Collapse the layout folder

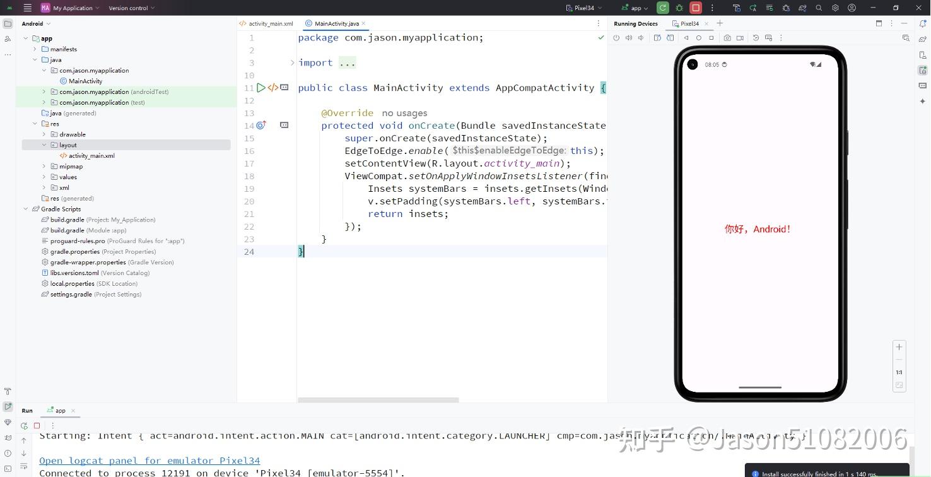pyautogui.click(x=44, y=145)
